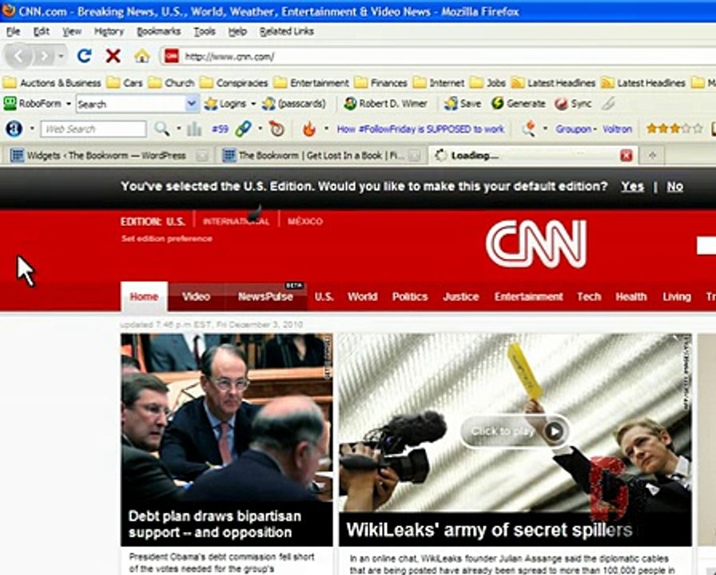Click Set edition preference link
This screenshot has height=575, width=716.
[167, 239]
